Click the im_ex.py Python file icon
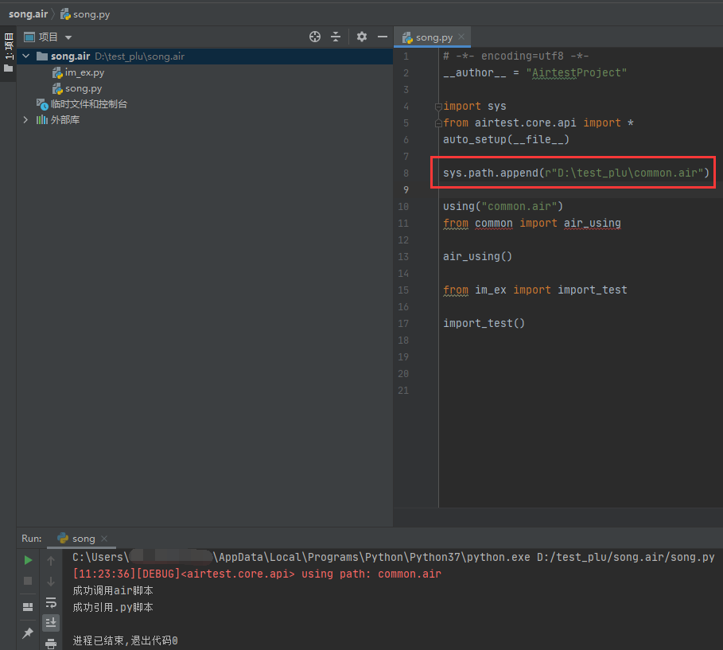 coord(57,73)
